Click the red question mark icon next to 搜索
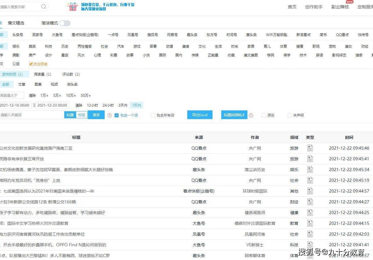This screenshot has height=260, width=373. pos(109,115)
